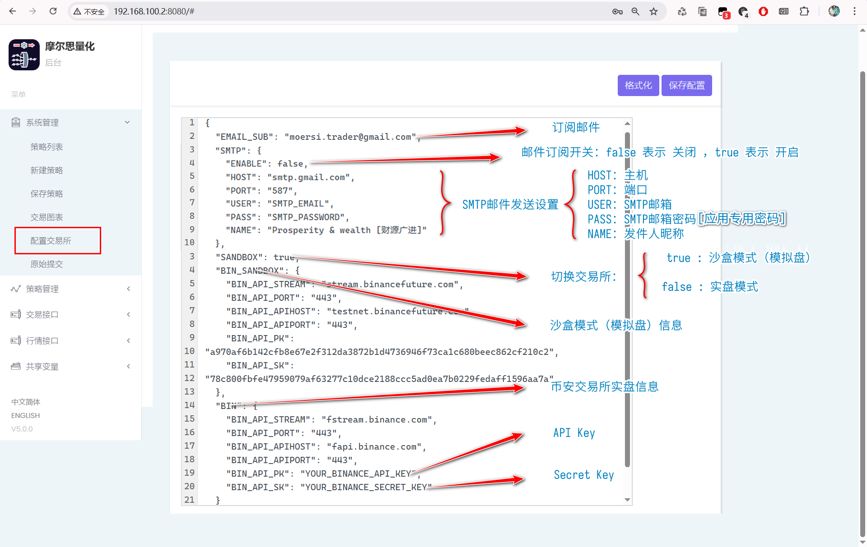This screenshot has height=547, width=867.
Task: Collapse the 系统管理 menu chevron
Action: tap(127, 122)
